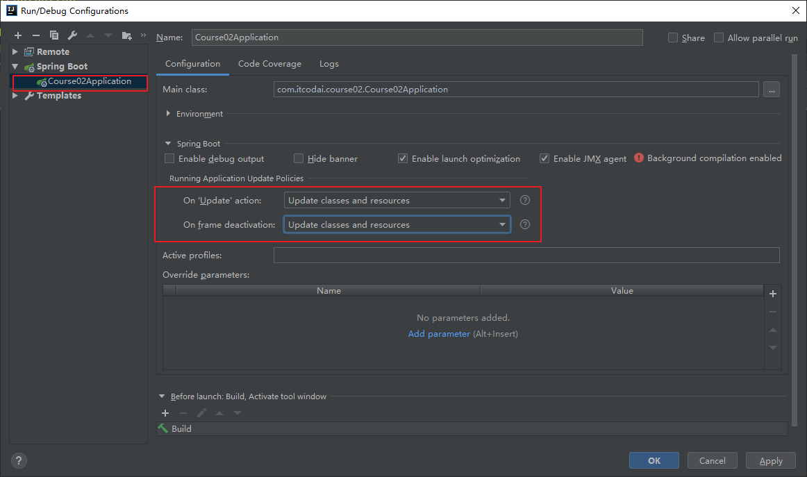This screenshot has width=807, height=477.
Task: Click 'No parameters added.' text
Action: [x=463, y=318]
